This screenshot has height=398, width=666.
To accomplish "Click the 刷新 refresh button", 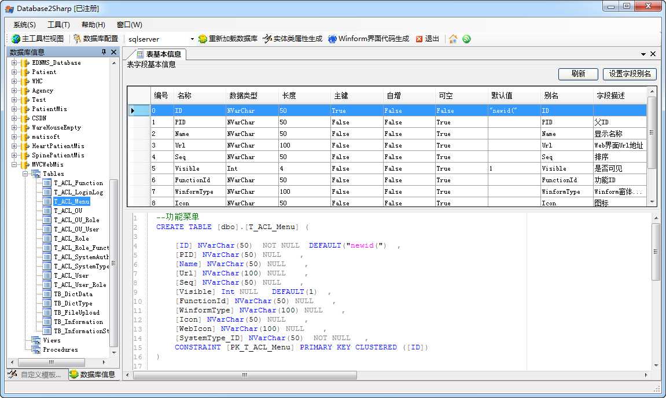I will [x=578, y=74].
